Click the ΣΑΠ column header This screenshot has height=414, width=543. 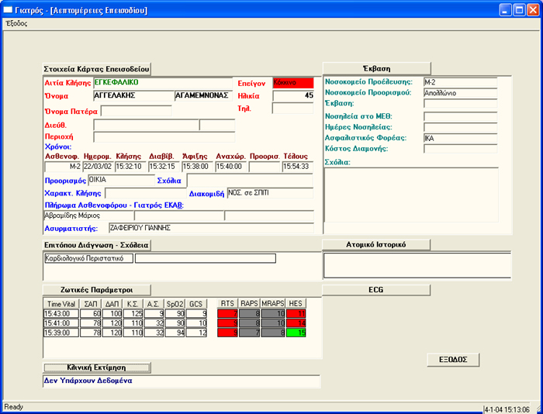91,304
